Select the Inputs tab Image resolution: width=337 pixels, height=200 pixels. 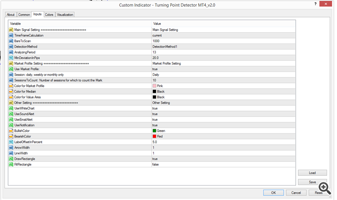point(37,14)
